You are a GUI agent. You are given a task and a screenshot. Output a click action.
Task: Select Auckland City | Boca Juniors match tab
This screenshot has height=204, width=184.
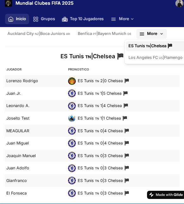(x=39, y=34)
